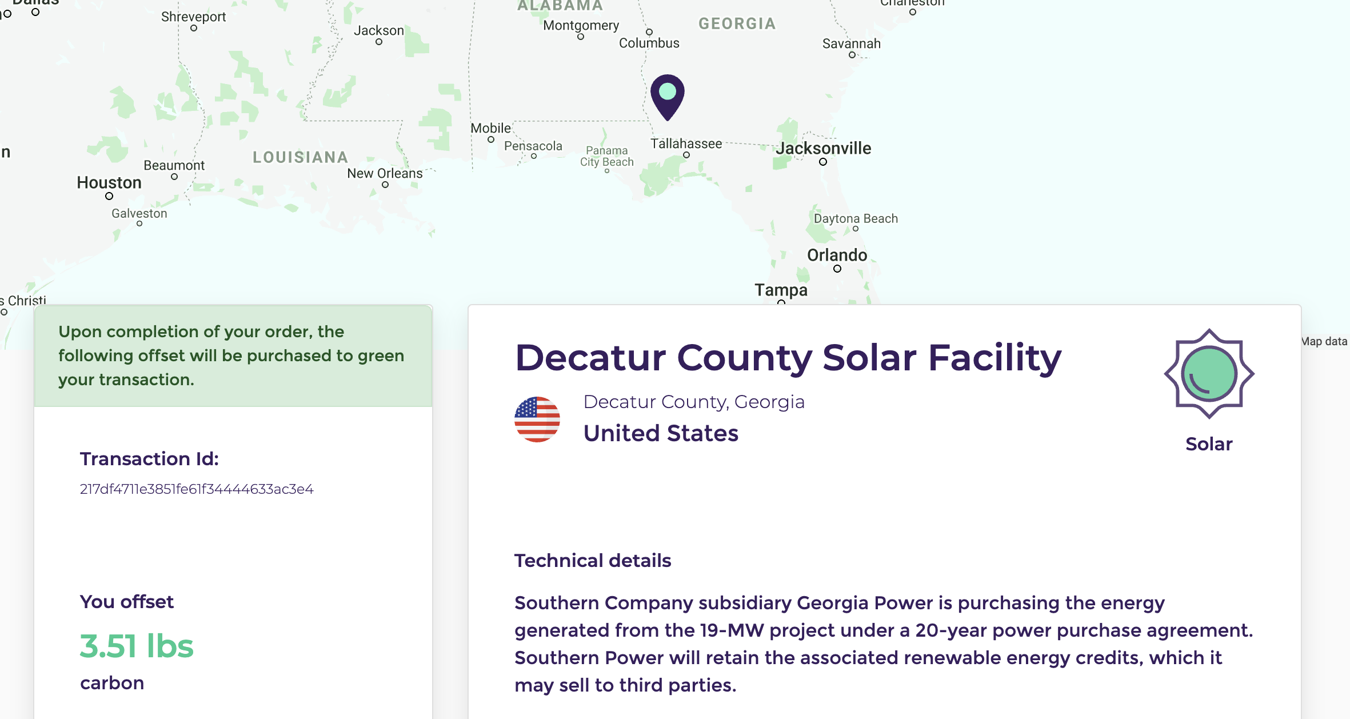Click the Tallahassee city marker
This screenshot has height=719, width=1350.
coord(686,155)
